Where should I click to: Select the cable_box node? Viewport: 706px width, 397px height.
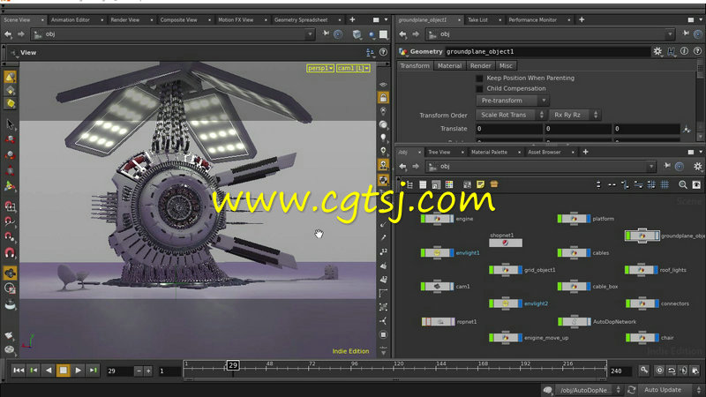point(574,286)
